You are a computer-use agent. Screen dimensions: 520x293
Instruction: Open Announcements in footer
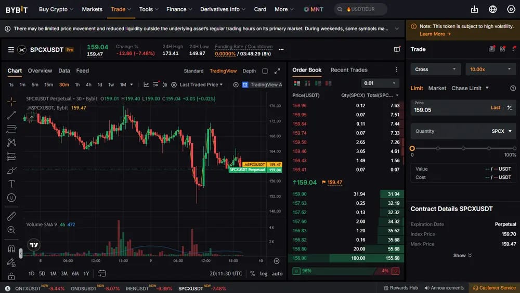point(444,288)
